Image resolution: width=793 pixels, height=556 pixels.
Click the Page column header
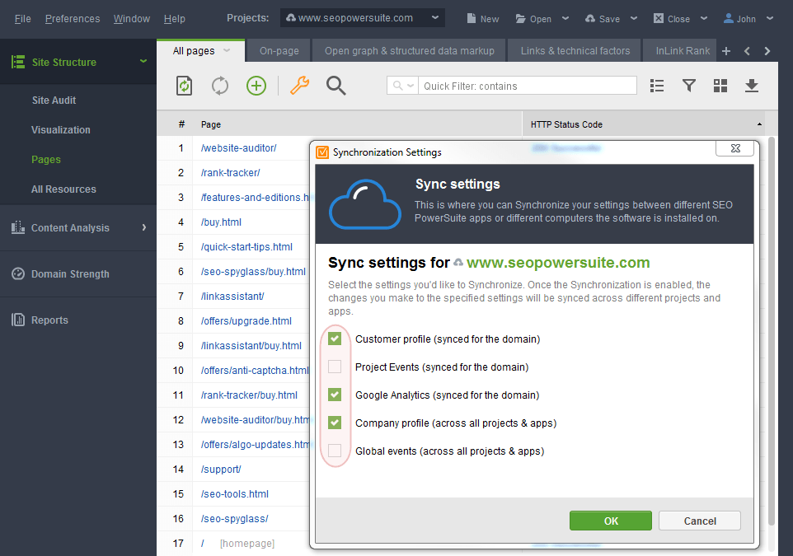coord(357,124)
